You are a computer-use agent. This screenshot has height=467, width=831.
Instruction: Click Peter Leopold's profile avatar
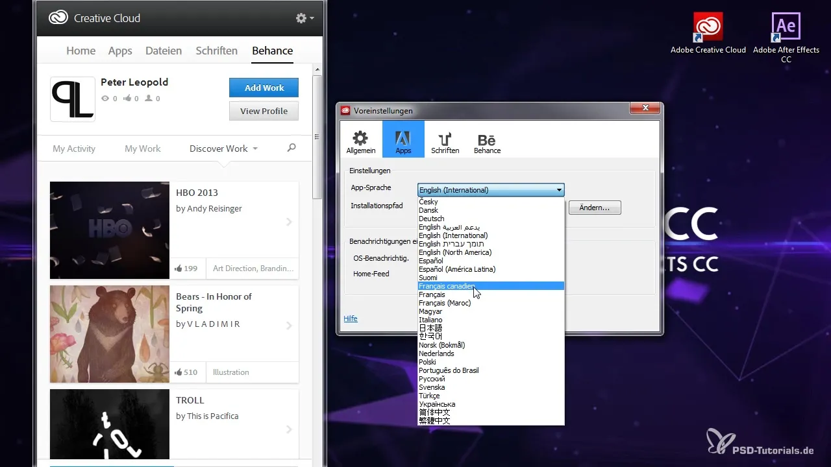pos(73,99)
